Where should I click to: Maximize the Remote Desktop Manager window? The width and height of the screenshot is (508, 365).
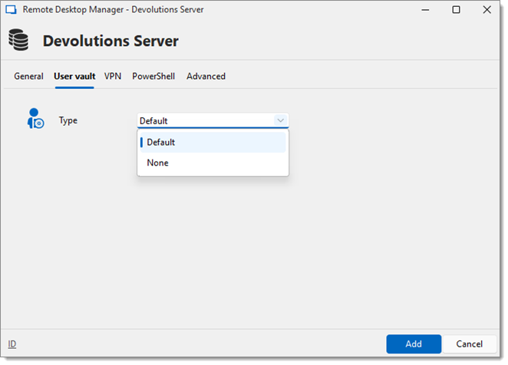pyautogui.click(x=456, y=10)
